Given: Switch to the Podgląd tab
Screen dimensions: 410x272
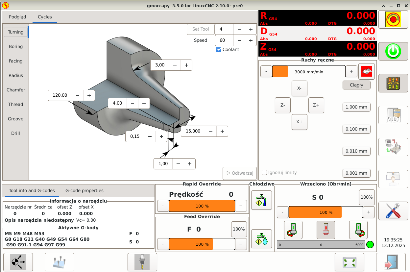Looking at the screenshot, I should coord(17,17).
